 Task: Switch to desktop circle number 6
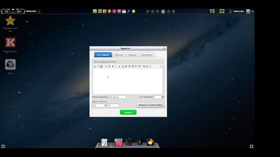[x=173, y=11]
